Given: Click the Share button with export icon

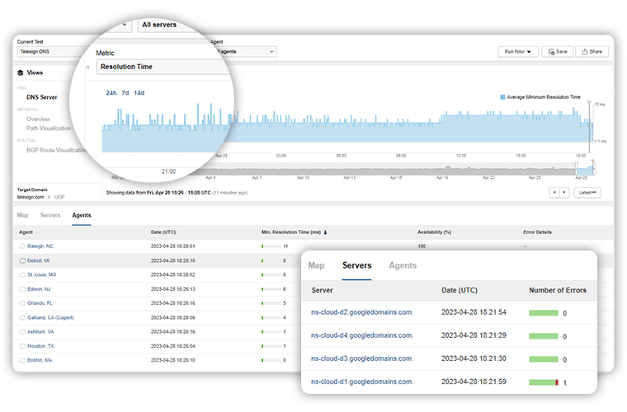Looking at the screenshot, I should point(592,51).
